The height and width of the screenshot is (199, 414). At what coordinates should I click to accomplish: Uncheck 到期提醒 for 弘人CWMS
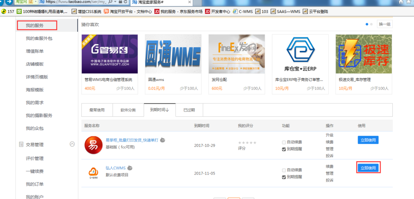[x=284, y=177]
